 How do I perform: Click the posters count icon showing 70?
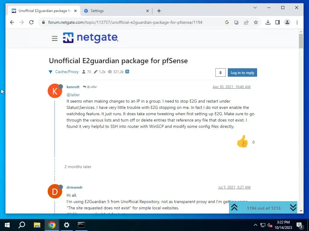84,72
